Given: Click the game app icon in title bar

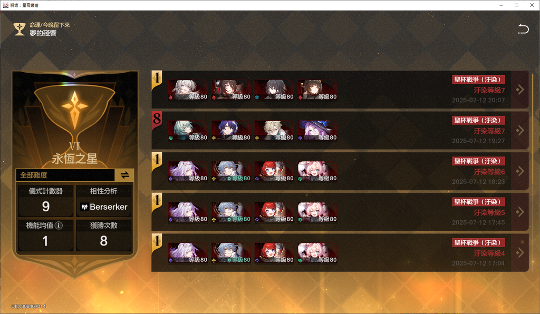Looking at the screenshot, I should pyautogui.click(x=5, y=5).
